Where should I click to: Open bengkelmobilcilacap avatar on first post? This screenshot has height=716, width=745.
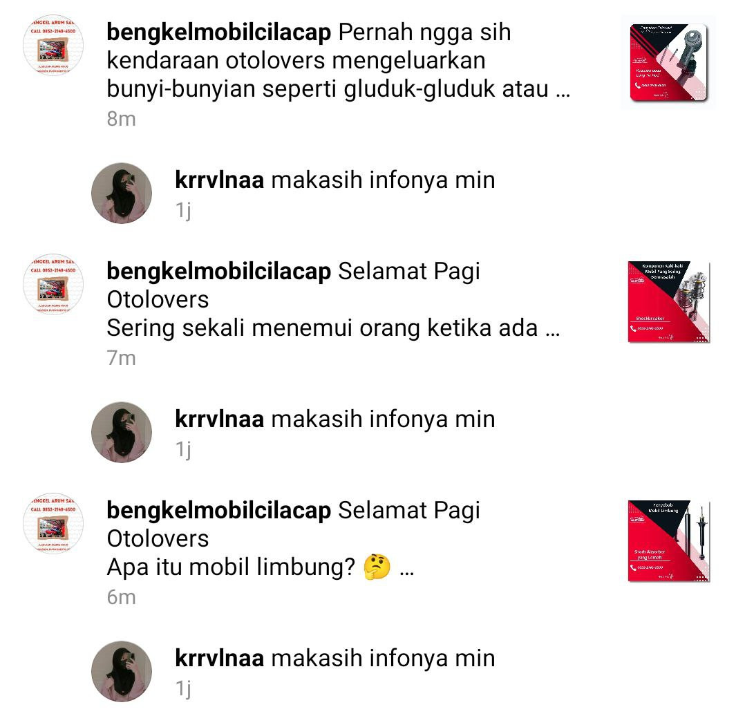tap(53, 45)
